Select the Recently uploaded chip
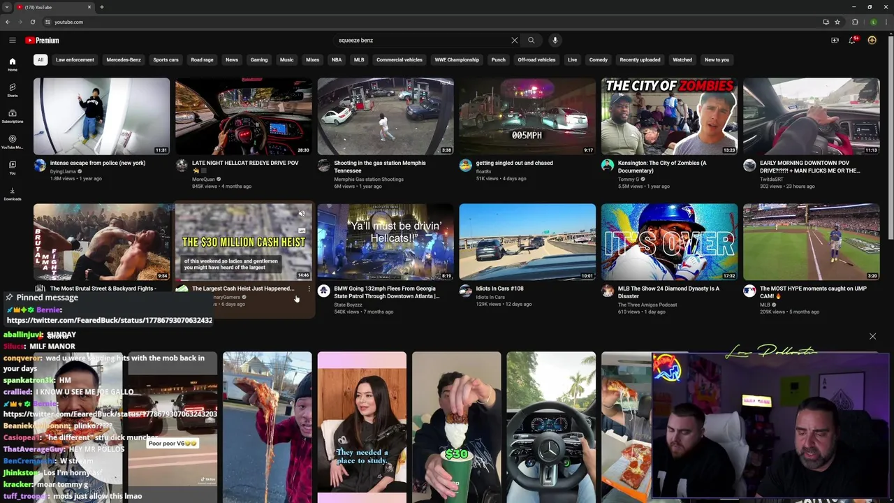 [x=640, y=60]
